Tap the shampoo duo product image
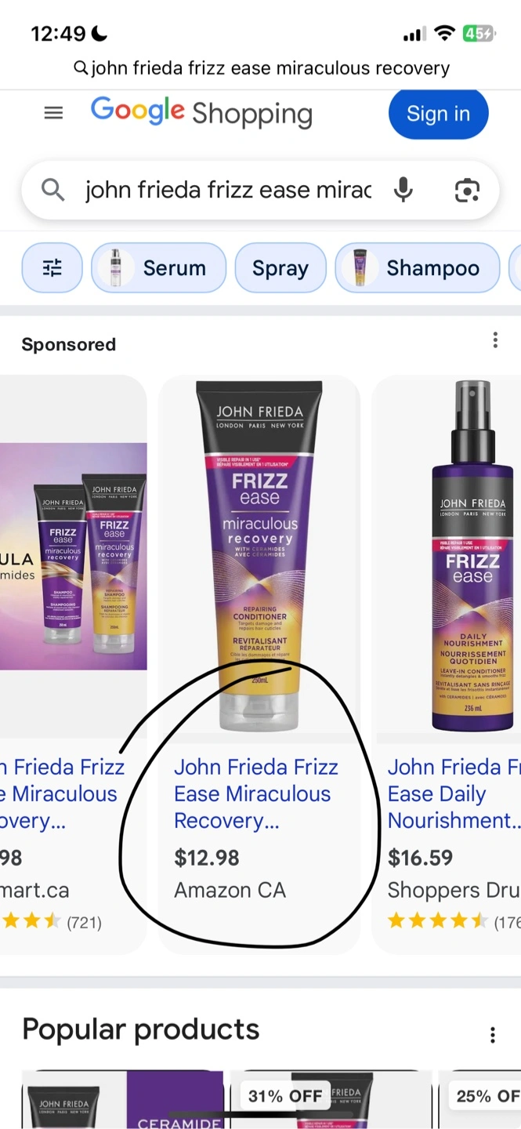This screenshot has width=521, height=1129. pyautogui.click(x=74, y=556)
